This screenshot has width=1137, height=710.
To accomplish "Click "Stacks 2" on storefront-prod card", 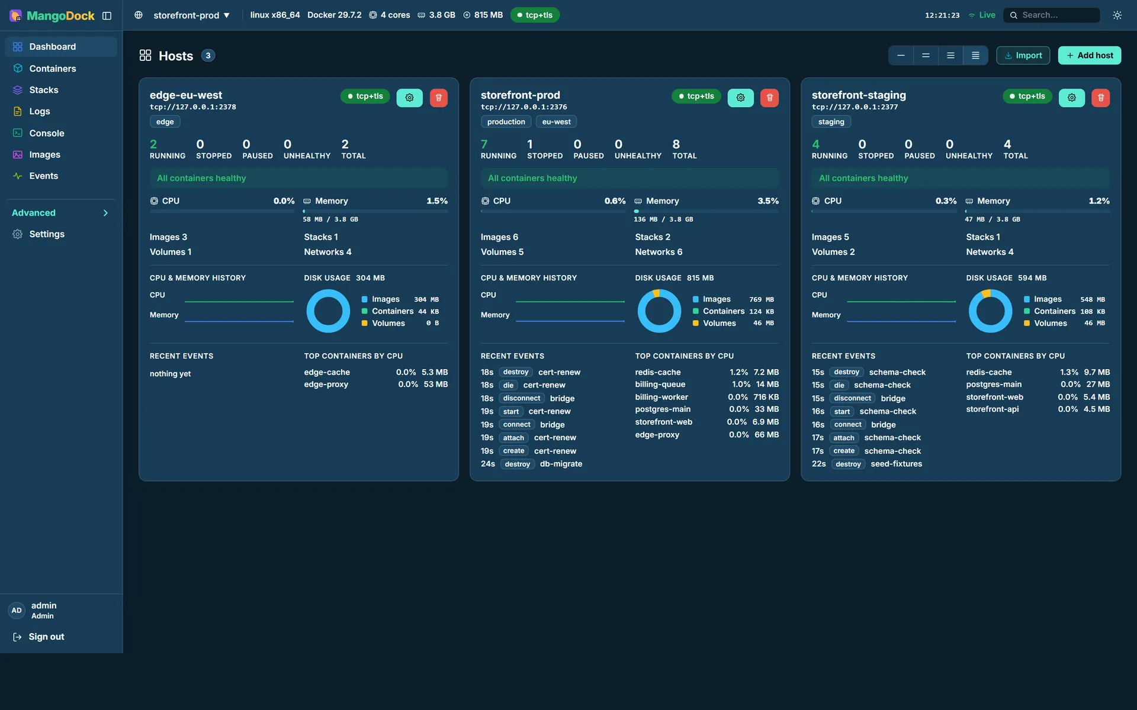I will click(653, 237).
